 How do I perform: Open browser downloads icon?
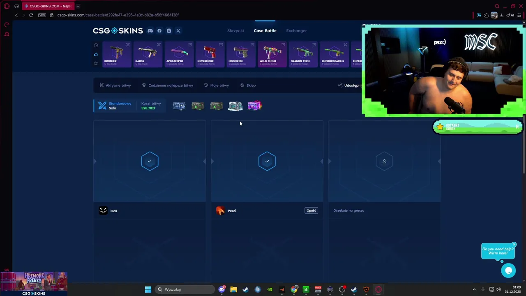coord(501,15)
